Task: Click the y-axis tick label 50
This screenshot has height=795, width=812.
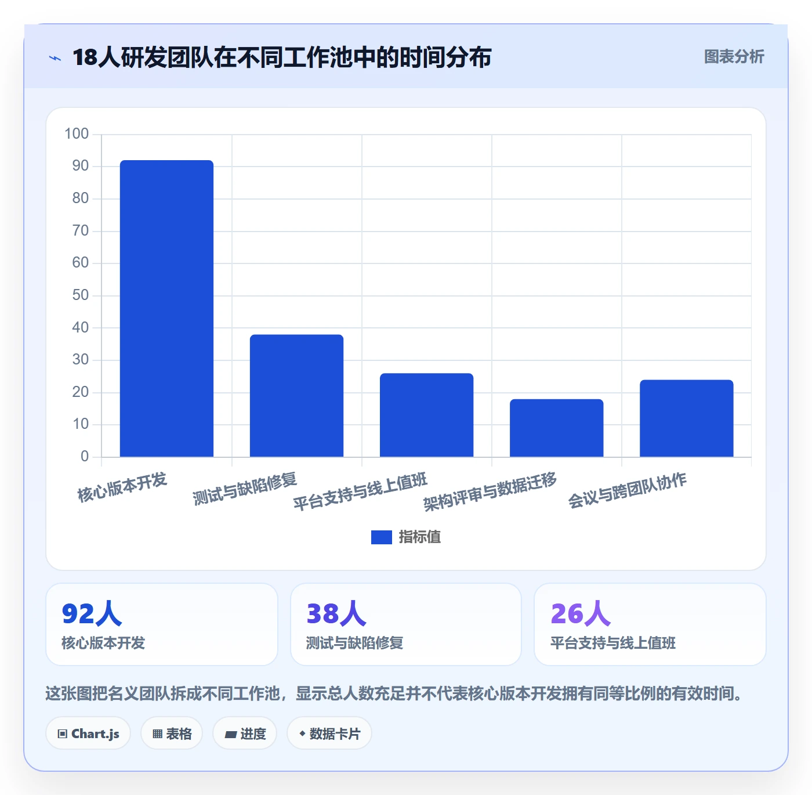Action: [81, 295]
